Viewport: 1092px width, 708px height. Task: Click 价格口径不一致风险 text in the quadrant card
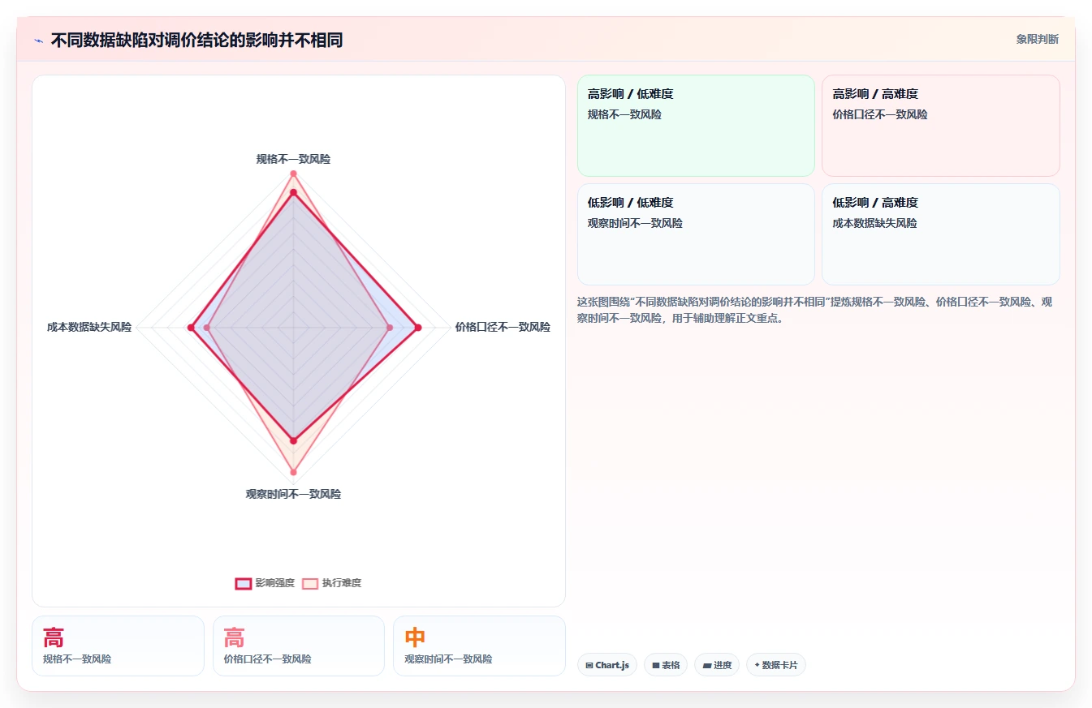tap(880, 115)
